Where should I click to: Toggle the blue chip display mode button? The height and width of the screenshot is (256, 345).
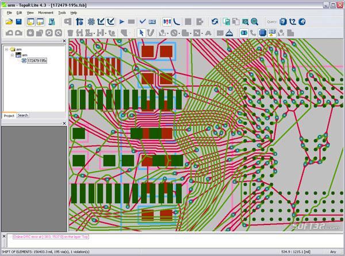click(x=262, y=33)
